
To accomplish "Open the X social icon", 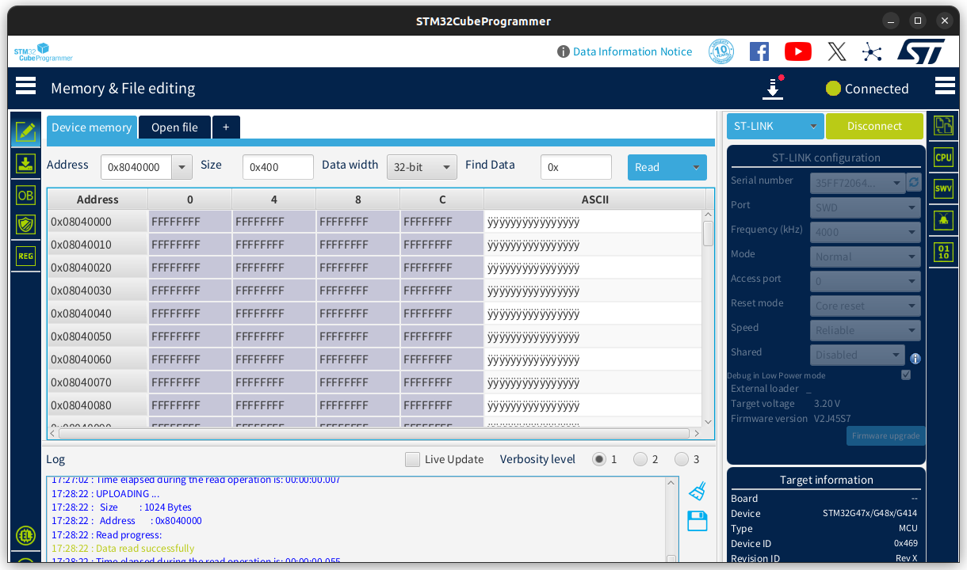I will [x=837, y=51].
